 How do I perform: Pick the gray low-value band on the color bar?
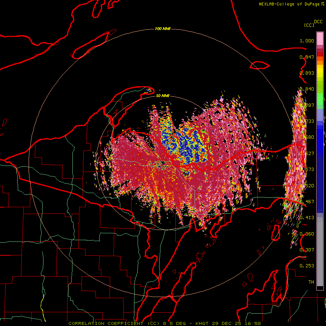point(320,252)
